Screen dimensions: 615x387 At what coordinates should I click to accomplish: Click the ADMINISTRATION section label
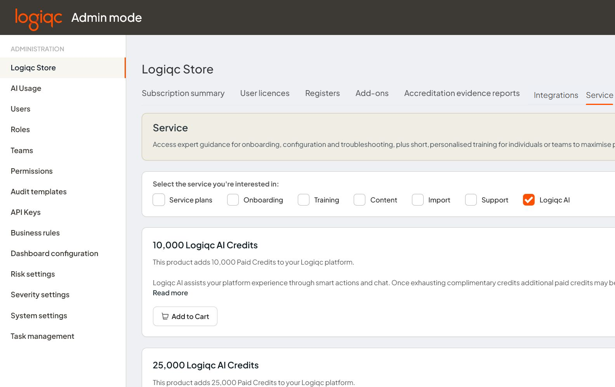(38, 49)
